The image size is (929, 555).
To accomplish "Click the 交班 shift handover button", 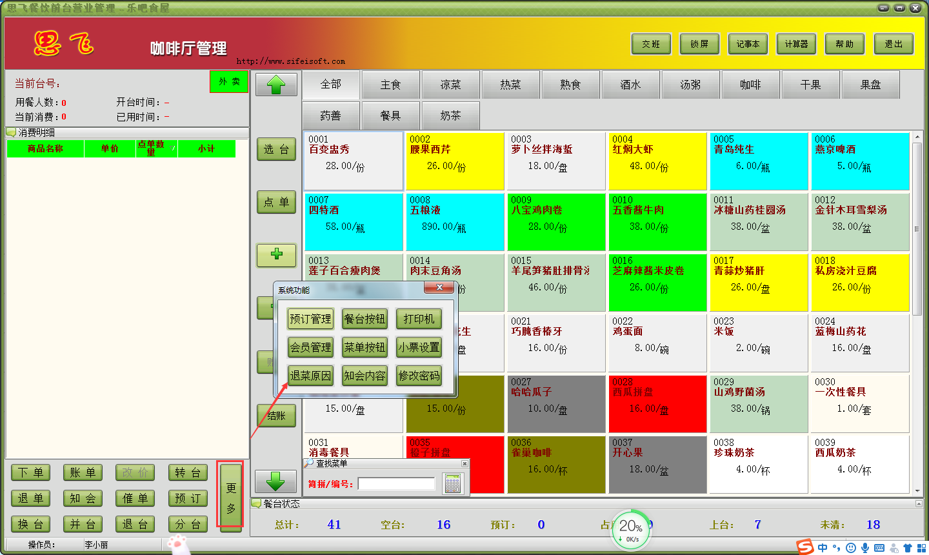I will 651,44.
